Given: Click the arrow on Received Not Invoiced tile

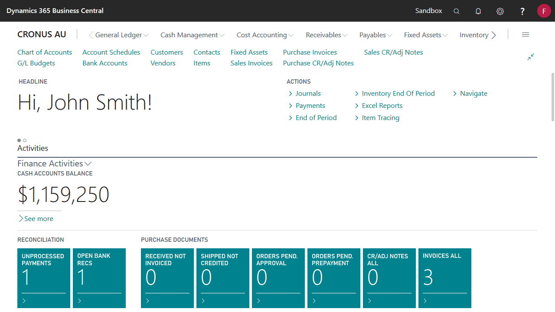Looking at the screenshot, I should tap(147, 301).
